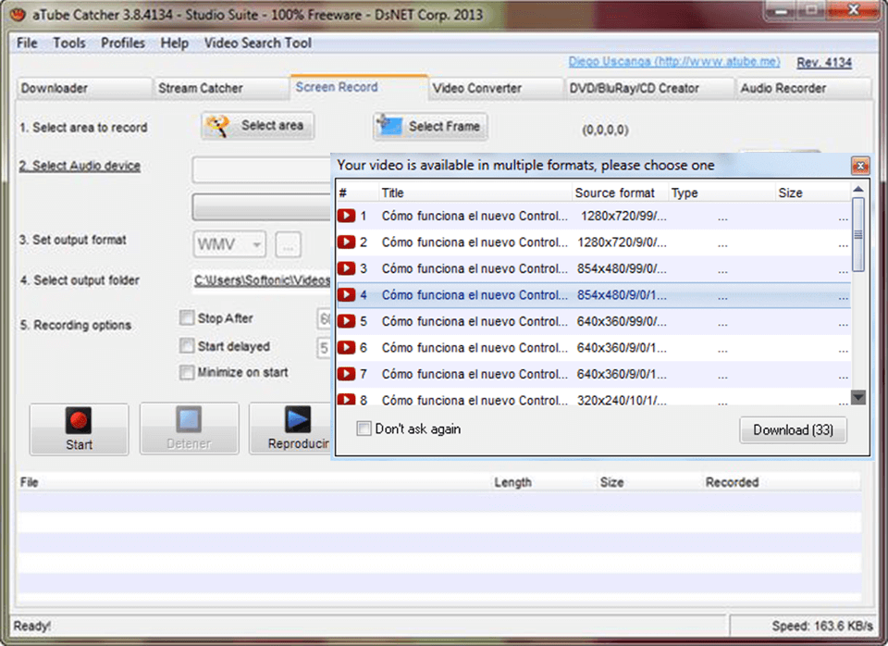Open the Tools menu
This screenshot has width=888, height=646.
coord(68,43)
